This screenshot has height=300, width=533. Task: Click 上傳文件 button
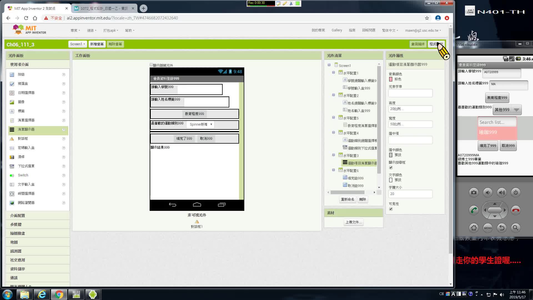point(353,222)
